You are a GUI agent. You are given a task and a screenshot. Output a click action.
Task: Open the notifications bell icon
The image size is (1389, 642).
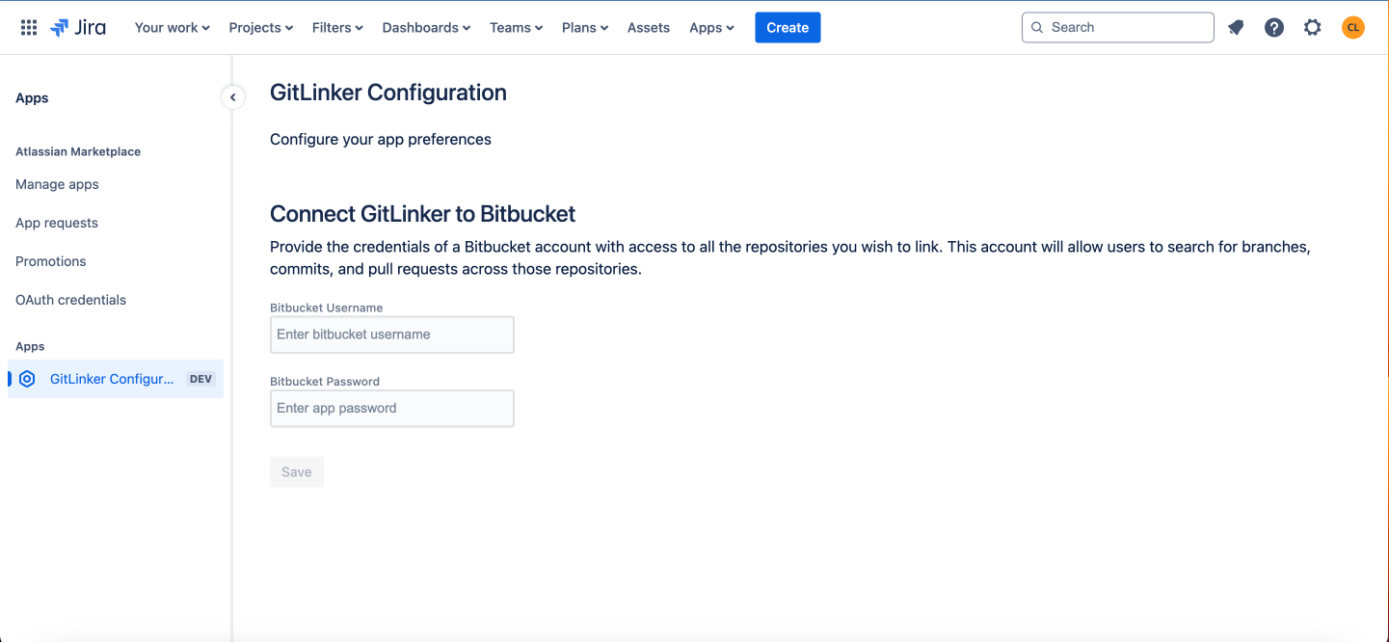click(1236, 28)
